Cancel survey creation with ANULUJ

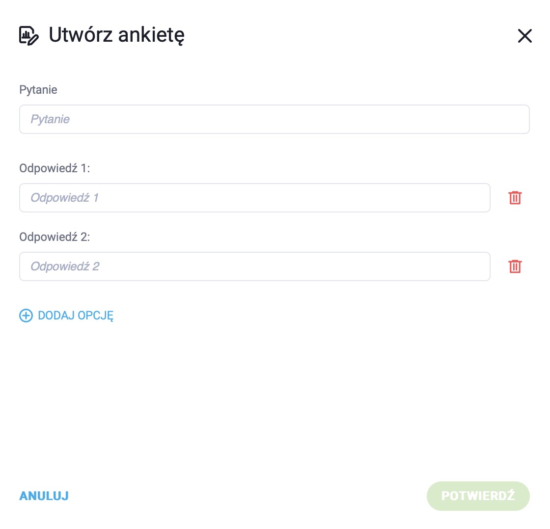[x=44, y=496]
